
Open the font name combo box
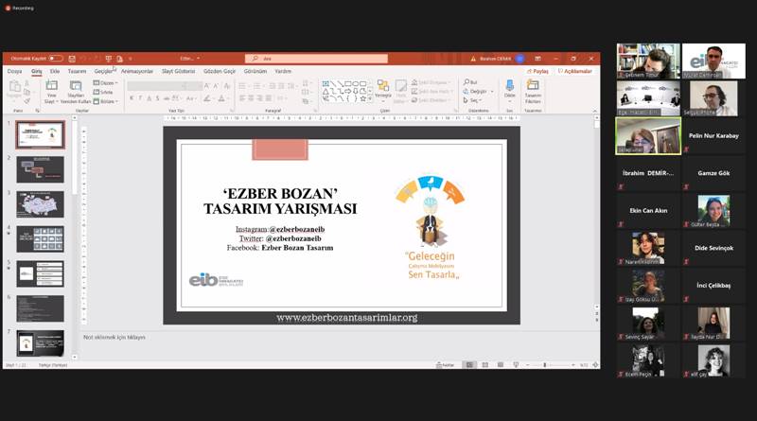click(x=157, y=86)
